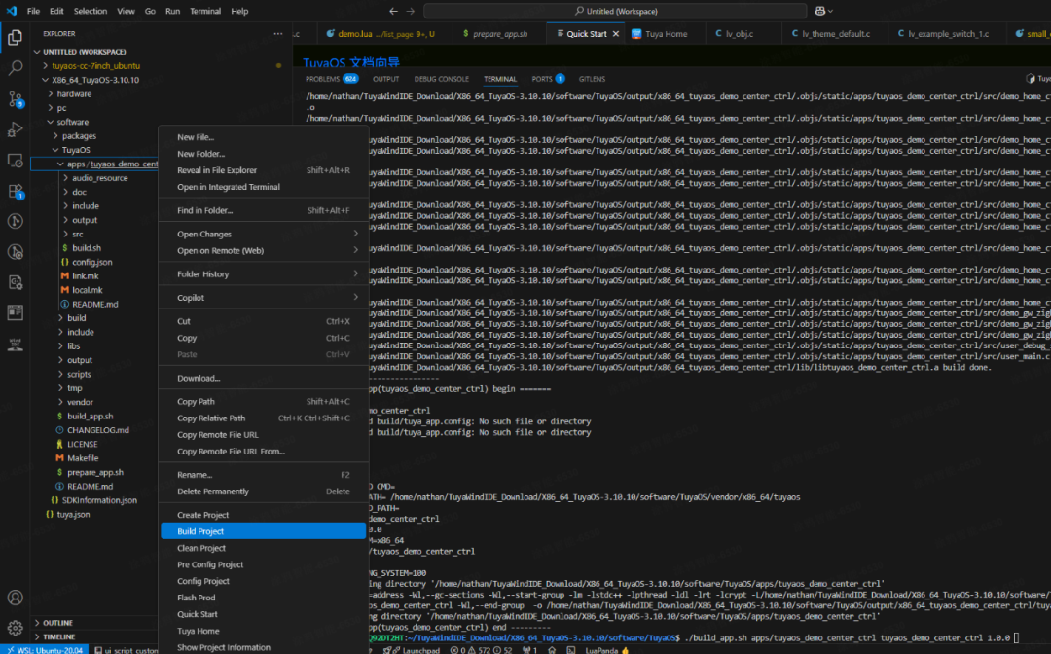Choose Rename... from the context menu
The width and height of the screenshot is (1051, 654).
(264, 474)
